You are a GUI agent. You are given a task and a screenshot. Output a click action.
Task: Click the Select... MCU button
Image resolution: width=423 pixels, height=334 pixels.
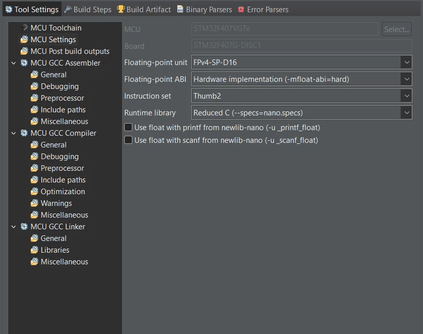[x=397, y=29]
